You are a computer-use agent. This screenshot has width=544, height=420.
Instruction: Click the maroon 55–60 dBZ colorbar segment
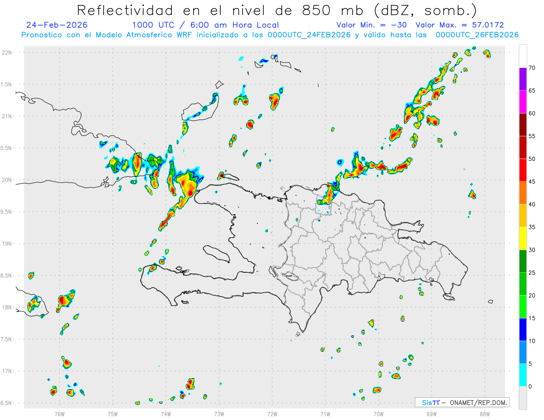tap(523, 125)
